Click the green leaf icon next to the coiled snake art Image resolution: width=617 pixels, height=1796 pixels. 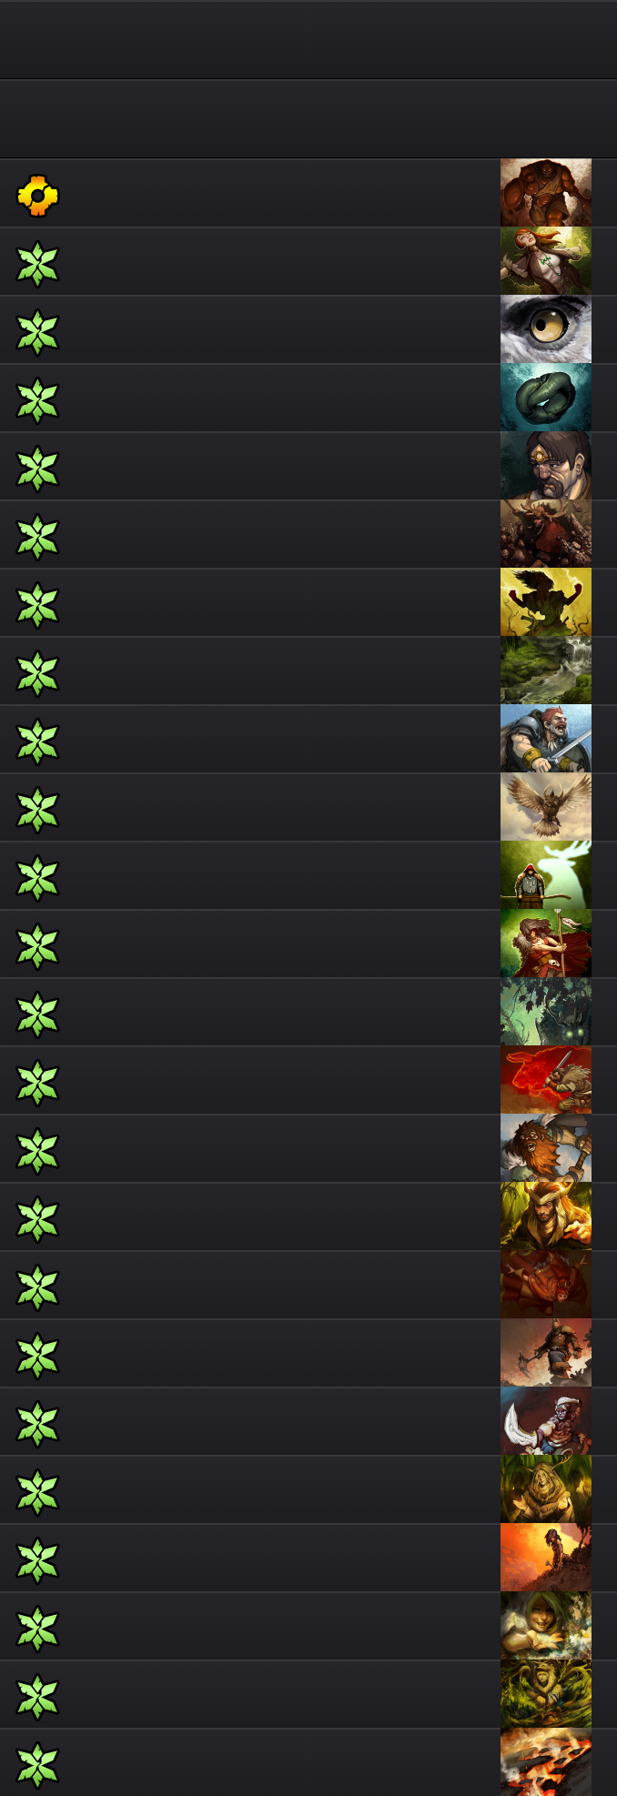click(x=37, y=399)
